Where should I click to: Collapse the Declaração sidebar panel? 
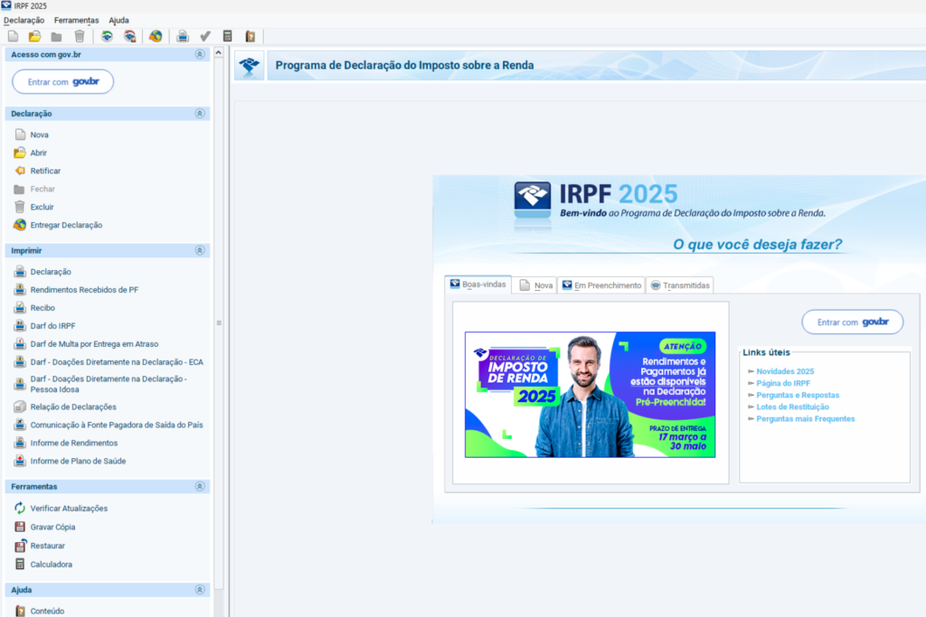point(200,113)
